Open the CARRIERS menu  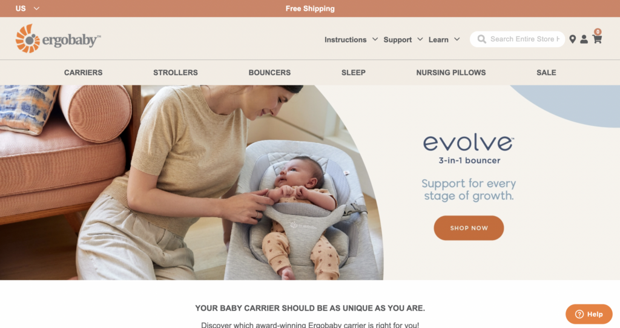(x=84, y=73)
